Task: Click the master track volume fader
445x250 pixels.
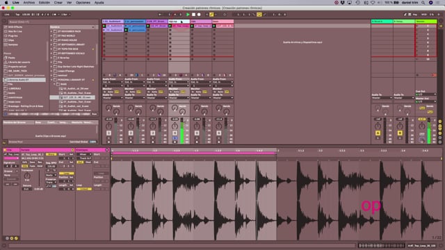Action: coord(429,131)
